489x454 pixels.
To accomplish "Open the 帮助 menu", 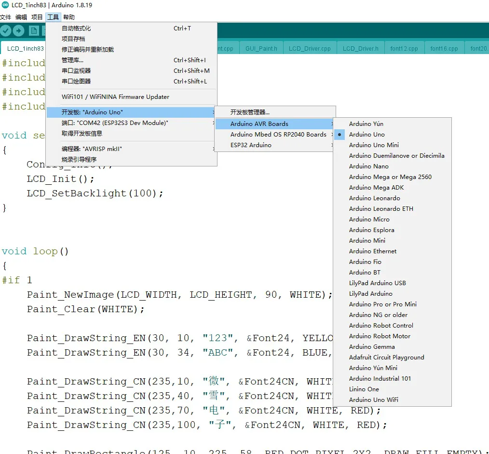I will coord(69,17).
